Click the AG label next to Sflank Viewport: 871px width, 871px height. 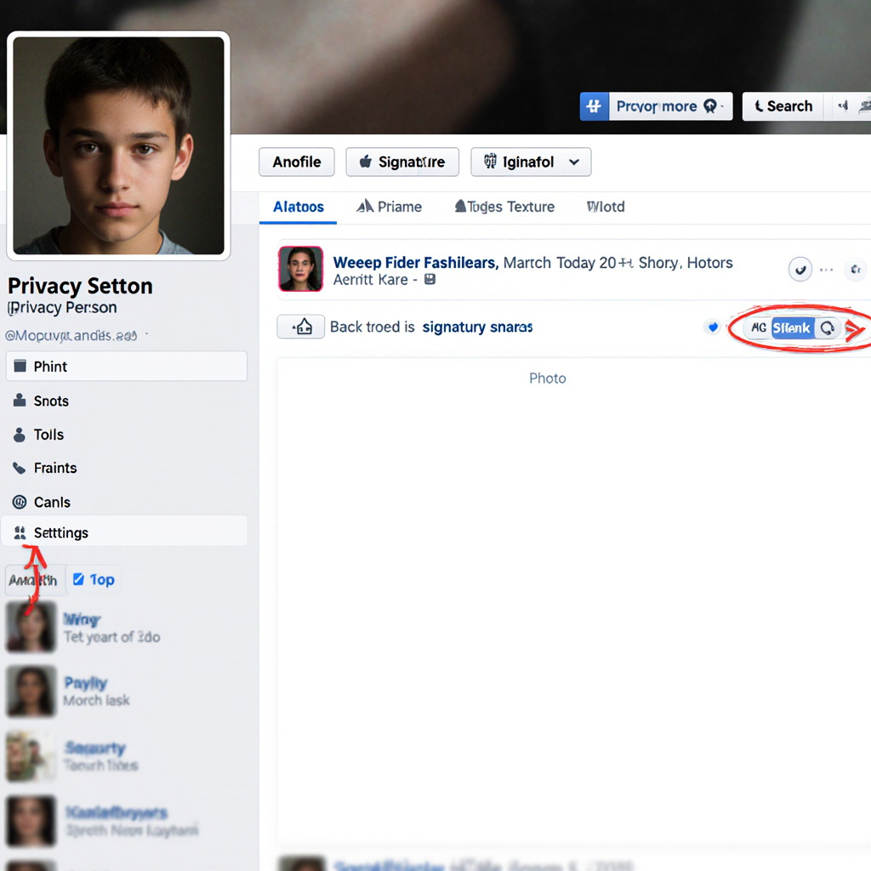tap(758, 327)
